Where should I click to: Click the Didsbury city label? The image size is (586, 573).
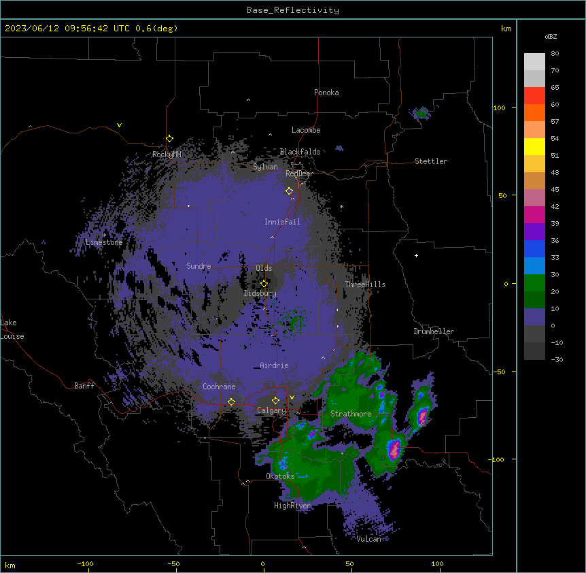pos(260,293)
